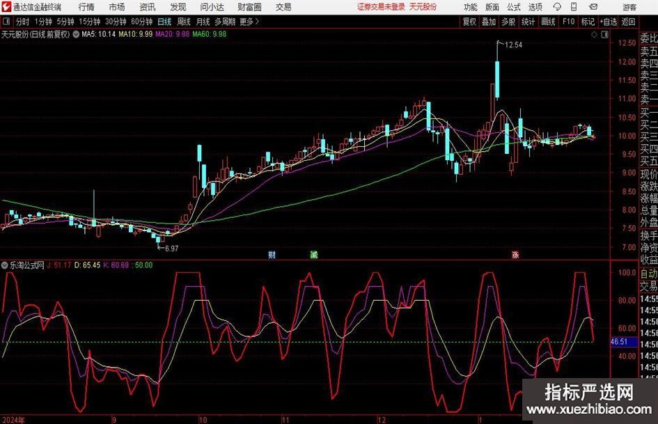658x424 pixels.
Task: Open F10 company information
Action: [x=569, y=22]
